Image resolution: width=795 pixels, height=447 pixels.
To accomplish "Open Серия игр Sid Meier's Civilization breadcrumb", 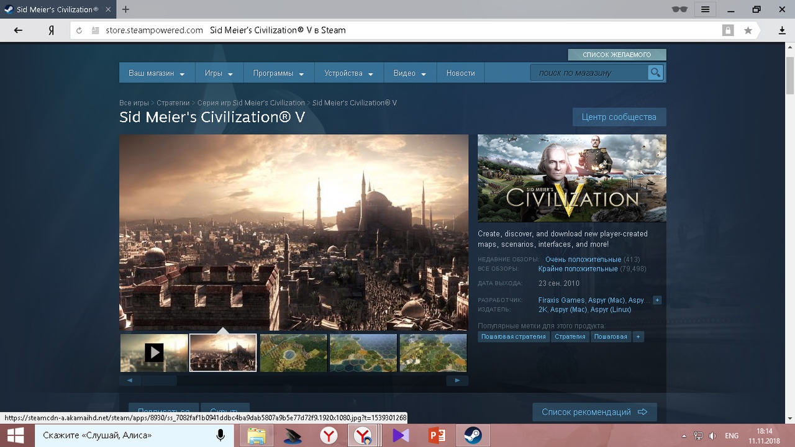I will [x=251, y=103].
